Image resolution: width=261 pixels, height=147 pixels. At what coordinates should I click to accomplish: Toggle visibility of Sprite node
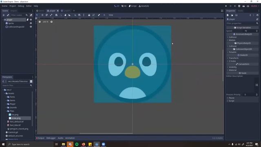31,23
